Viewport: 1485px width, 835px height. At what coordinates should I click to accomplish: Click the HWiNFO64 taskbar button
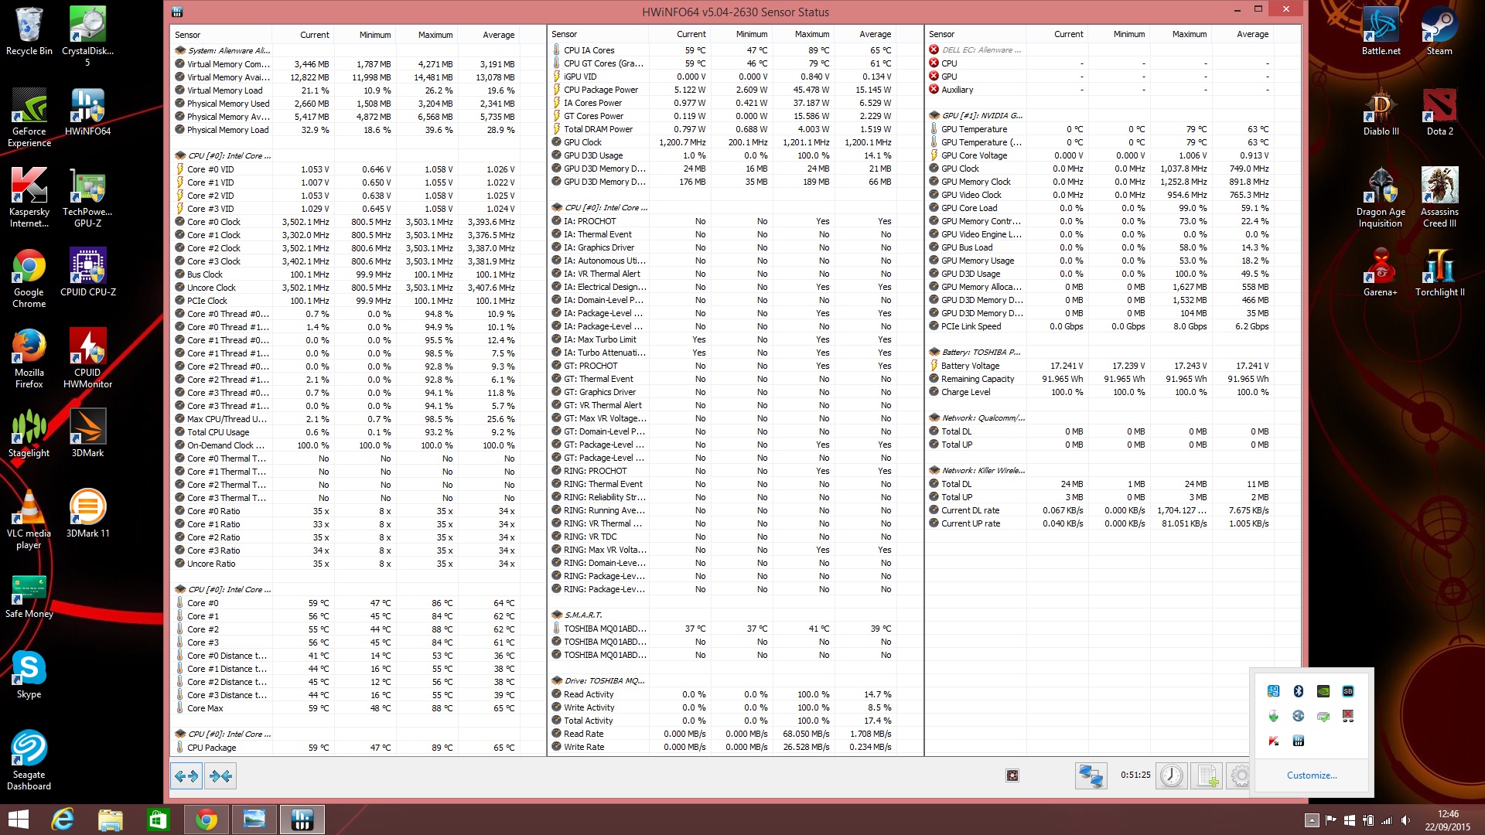(x=302, y=820)
